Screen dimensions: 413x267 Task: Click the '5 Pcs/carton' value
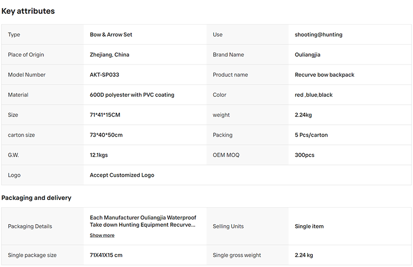coord(311,135)
